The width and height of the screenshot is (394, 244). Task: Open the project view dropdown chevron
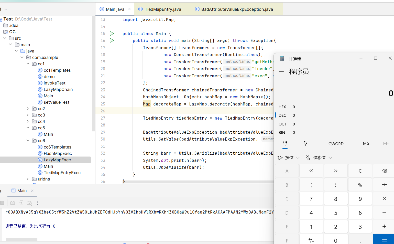pos(6,9)
